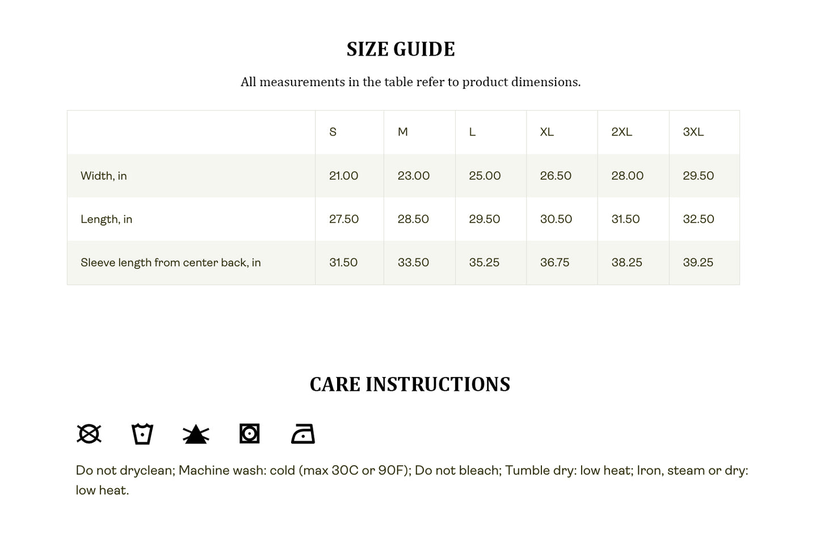
Task: Click the do not bleach icon
Action: [196, 434]
